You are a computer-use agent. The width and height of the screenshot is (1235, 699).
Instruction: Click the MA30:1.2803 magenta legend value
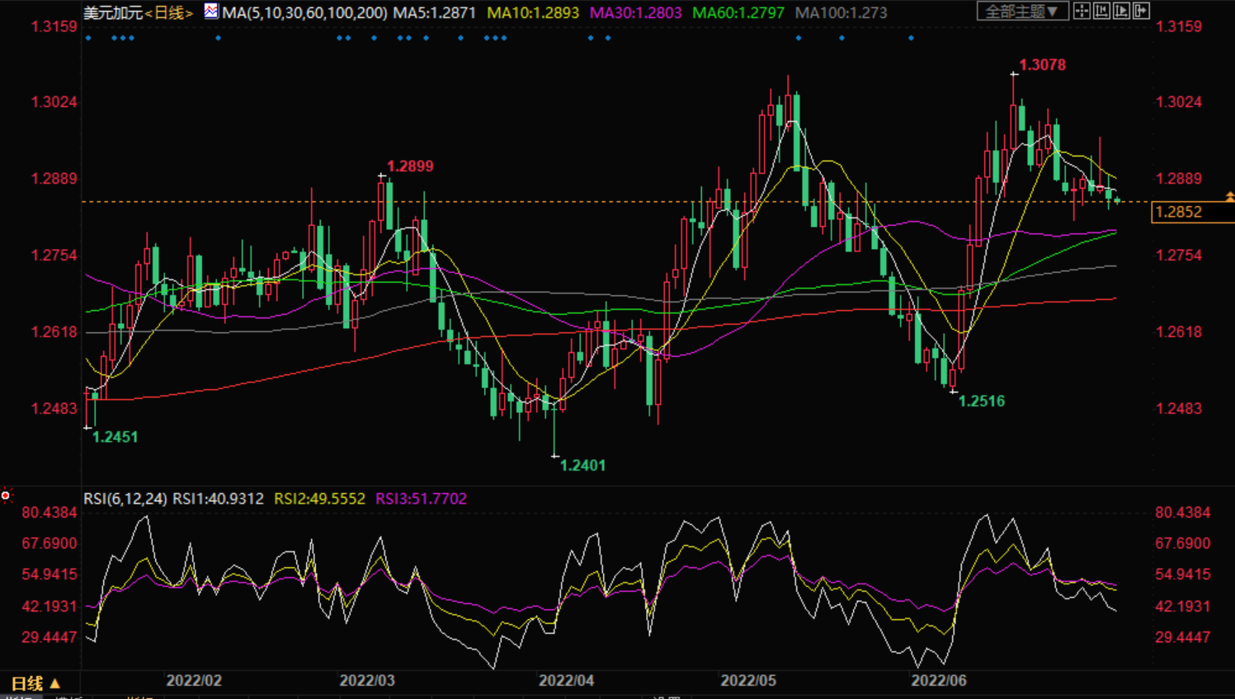pos(635,13)
